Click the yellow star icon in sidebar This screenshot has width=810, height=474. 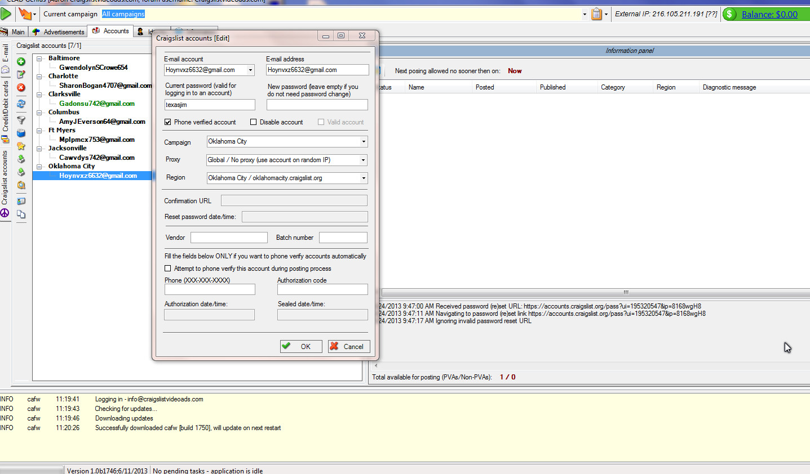pyautogui.click(x=21, y=146)
